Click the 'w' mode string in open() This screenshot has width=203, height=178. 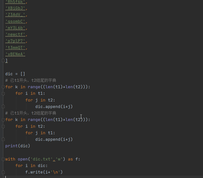tap(59, 159)
